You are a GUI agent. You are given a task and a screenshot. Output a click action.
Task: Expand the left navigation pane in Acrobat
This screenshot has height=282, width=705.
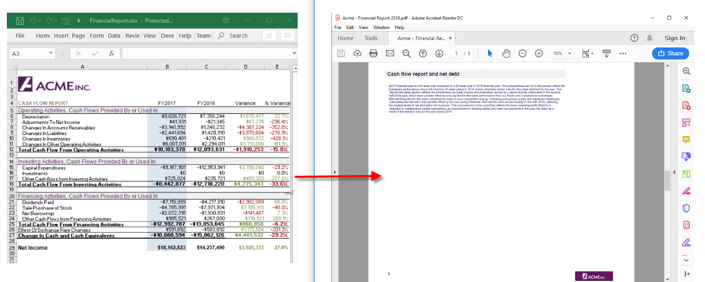click(335, 172)
